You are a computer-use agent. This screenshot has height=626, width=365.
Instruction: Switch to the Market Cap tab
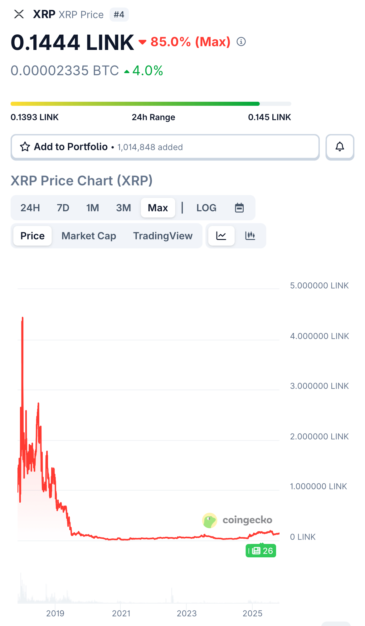point(89,236)
